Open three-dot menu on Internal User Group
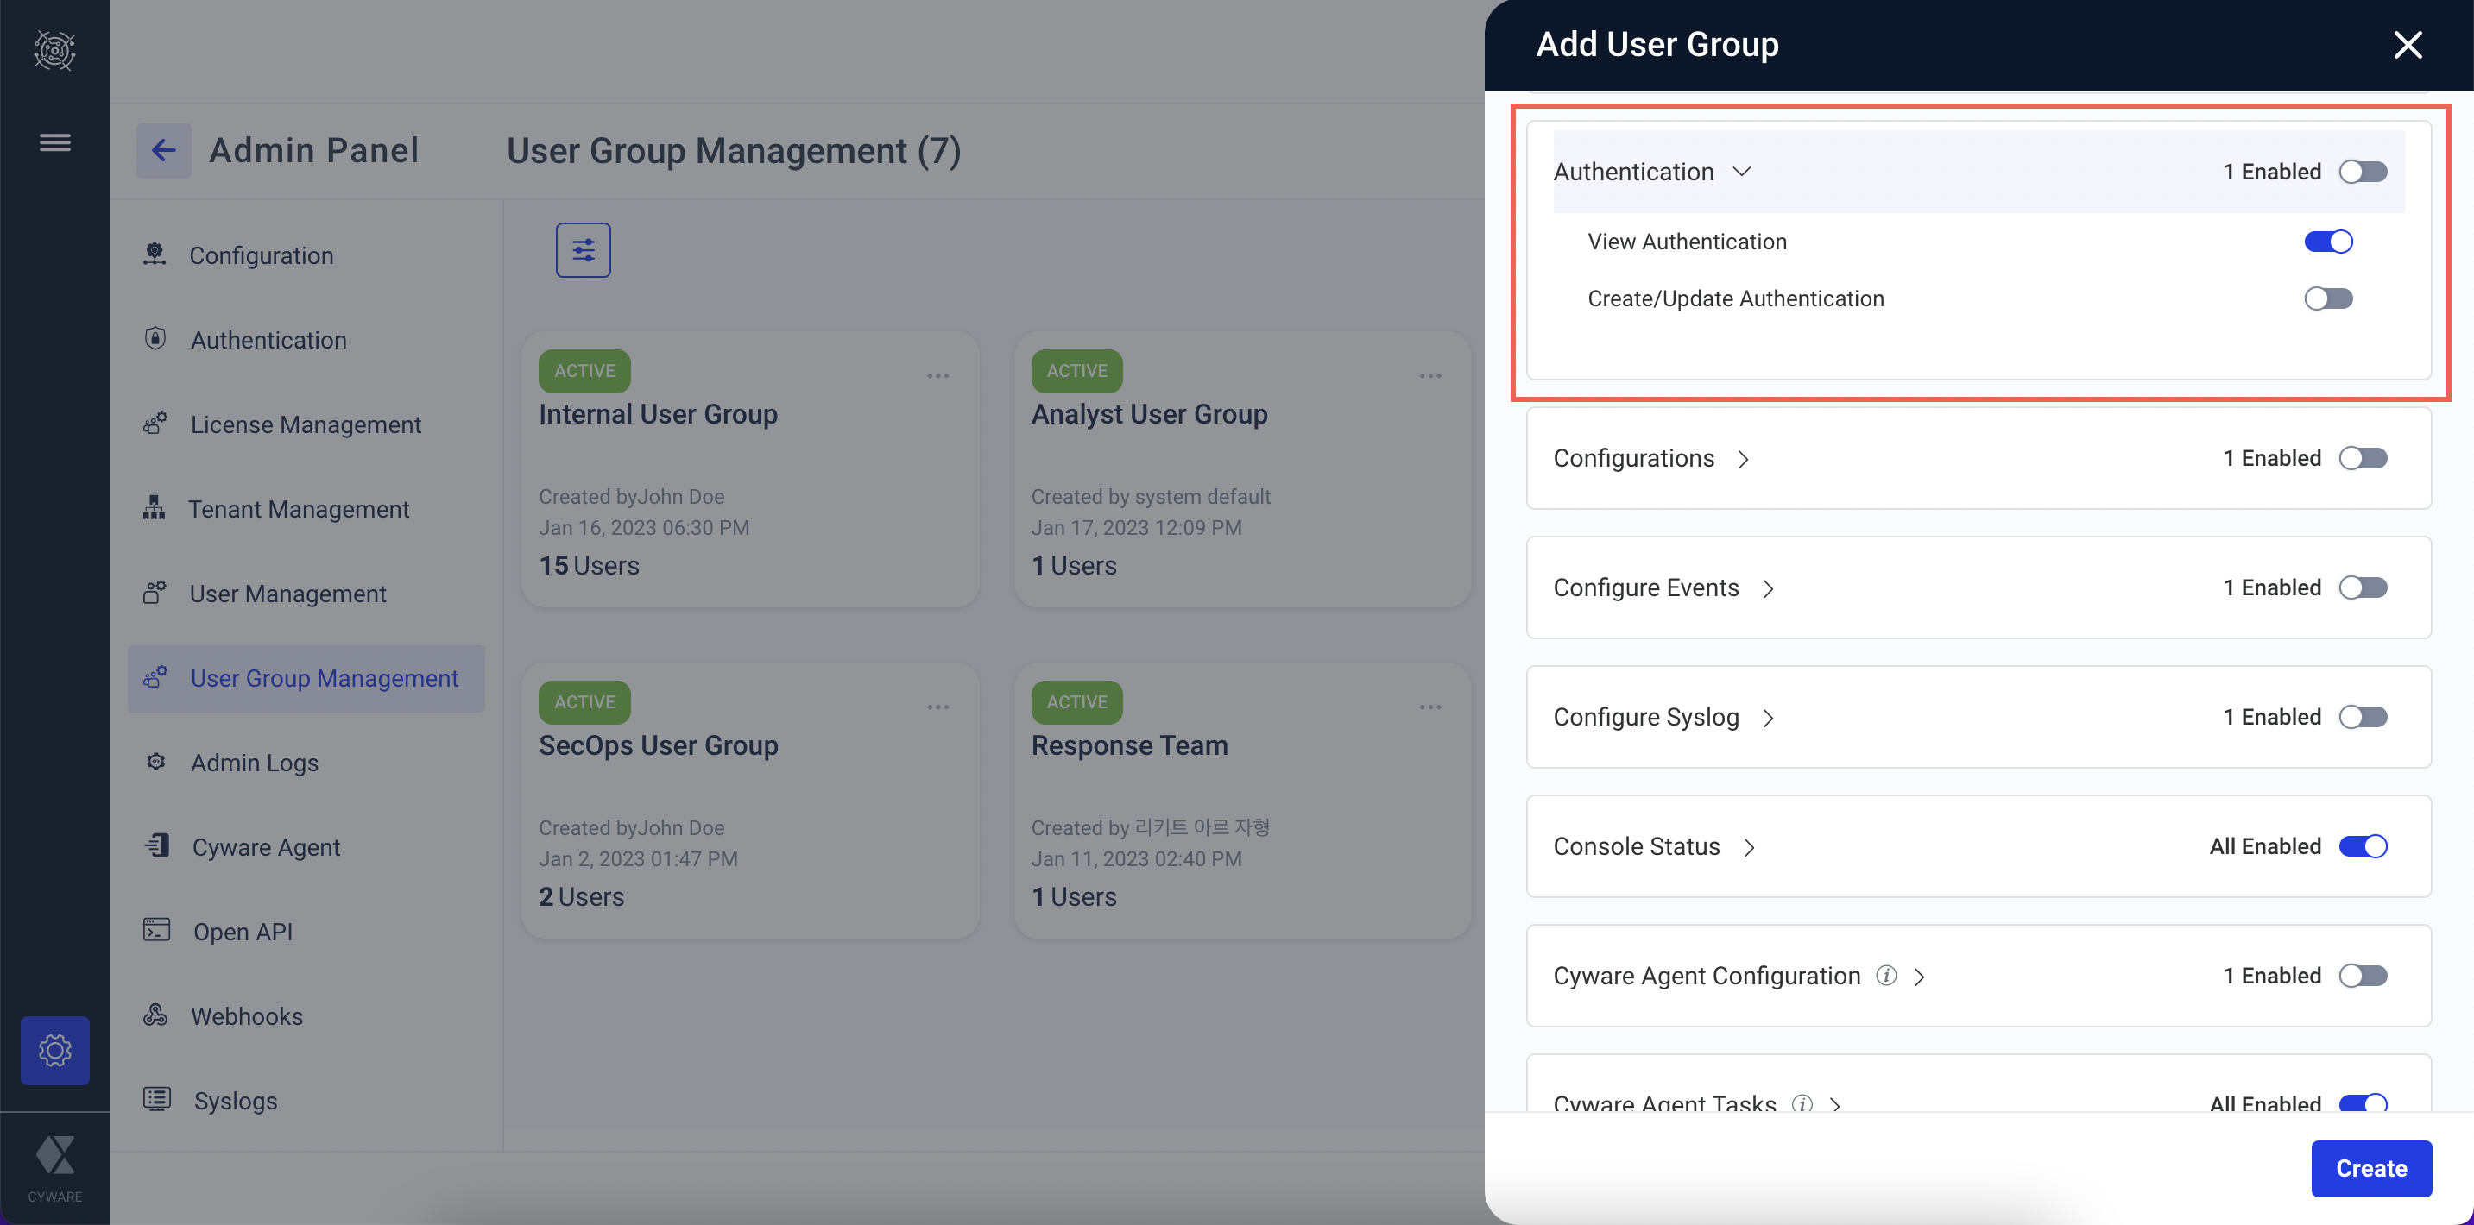2474x1225 pixels. (x=937, y=375)
